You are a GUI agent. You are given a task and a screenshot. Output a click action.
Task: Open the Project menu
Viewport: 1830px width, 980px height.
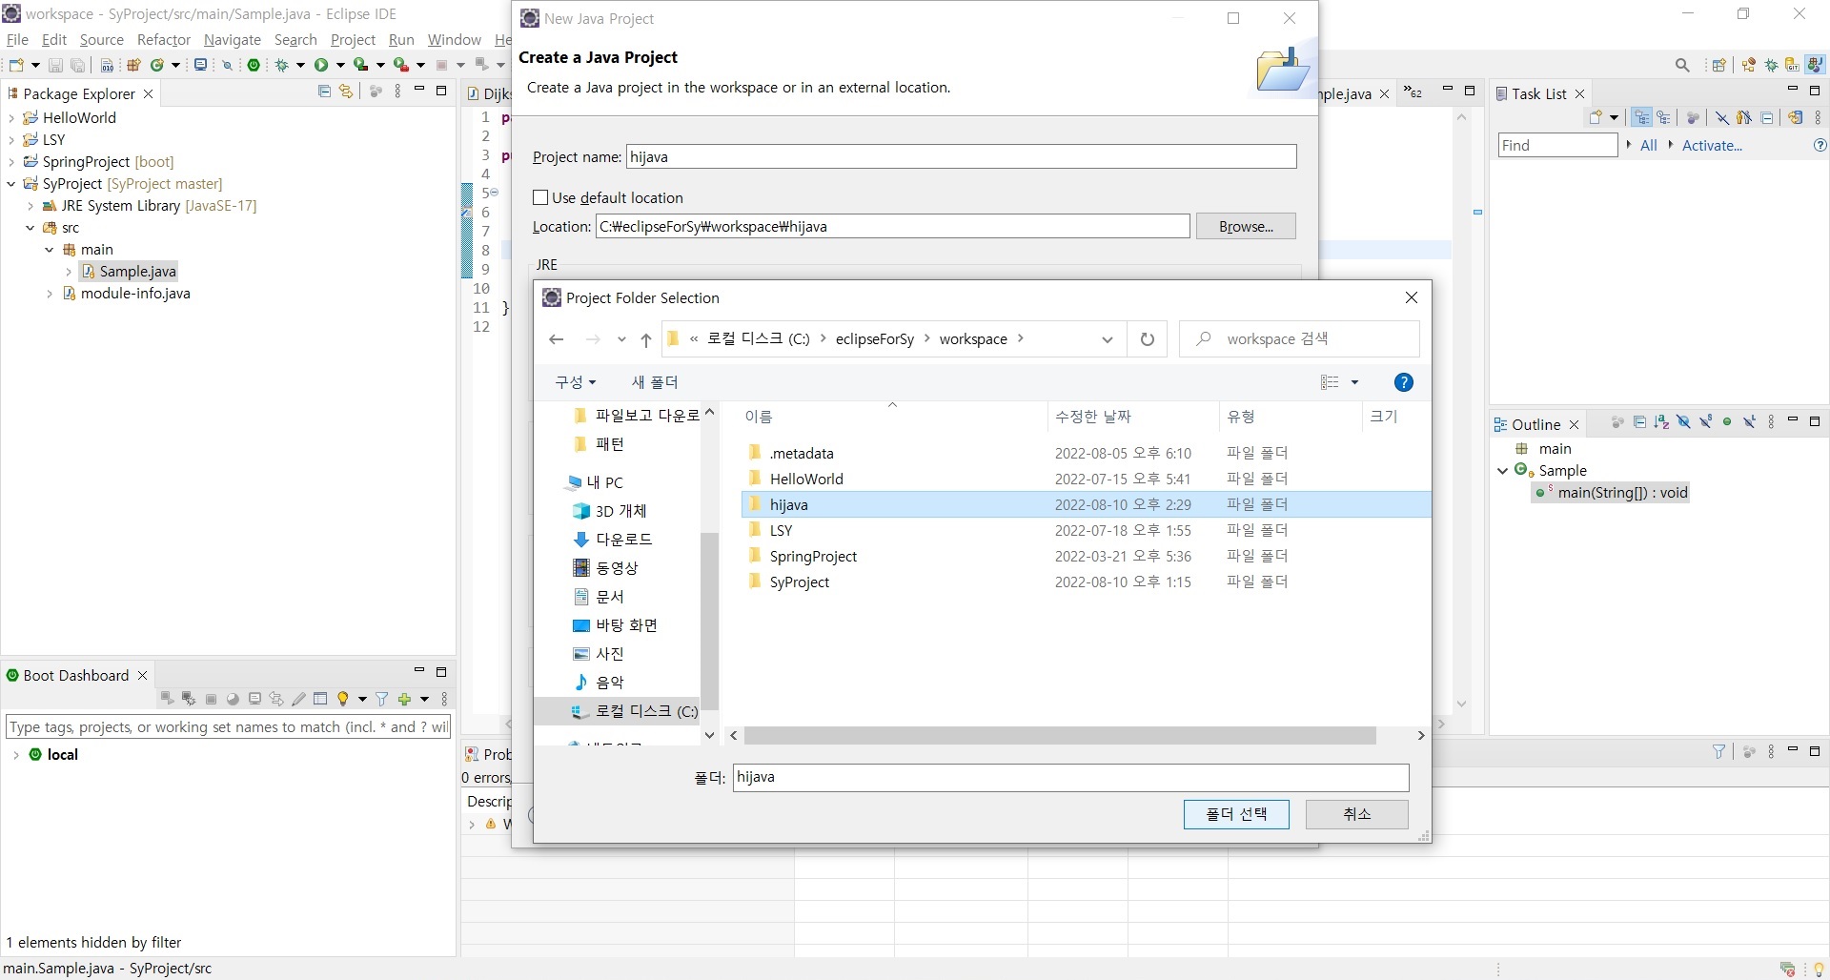353,40
